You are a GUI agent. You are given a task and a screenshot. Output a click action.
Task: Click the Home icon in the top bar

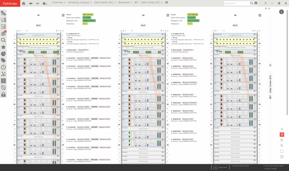pos(23,3)
